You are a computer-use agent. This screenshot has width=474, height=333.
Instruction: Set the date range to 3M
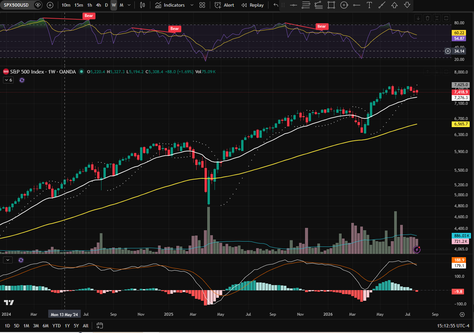point(36,326)
